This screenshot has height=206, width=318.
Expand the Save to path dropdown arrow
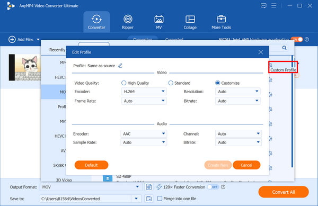coord(136,199)
